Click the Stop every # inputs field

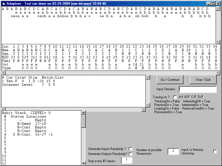pyautogui.click(x=127, y=160)
